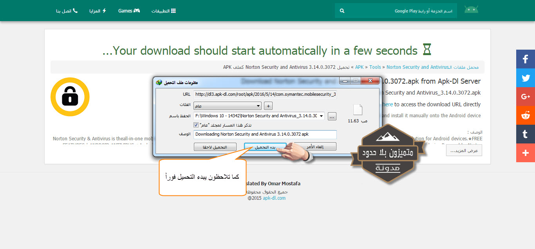Follow the Tools breadcrumb link
The image size is (535, 249).
coord(375,67)
